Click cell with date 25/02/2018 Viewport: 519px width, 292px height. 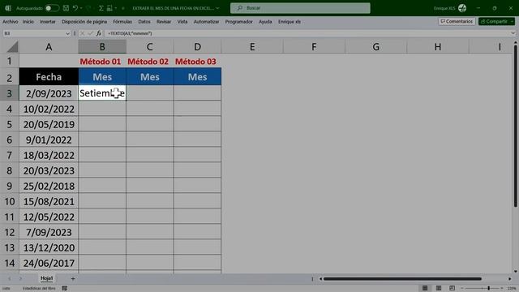point(49,186)
